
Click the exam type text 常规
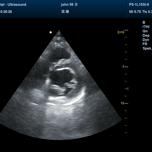(65, 12)
